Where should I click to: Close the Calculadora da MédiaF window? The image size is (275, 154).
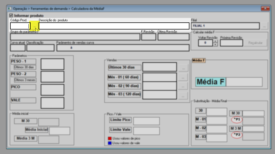[265, 8]
